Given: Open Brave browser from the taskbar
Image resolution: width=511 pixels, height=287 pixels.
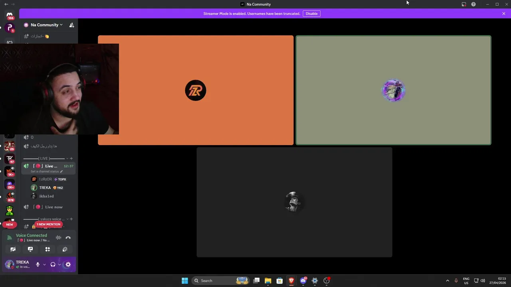Looking at the screenshot, I should [291, 281].
